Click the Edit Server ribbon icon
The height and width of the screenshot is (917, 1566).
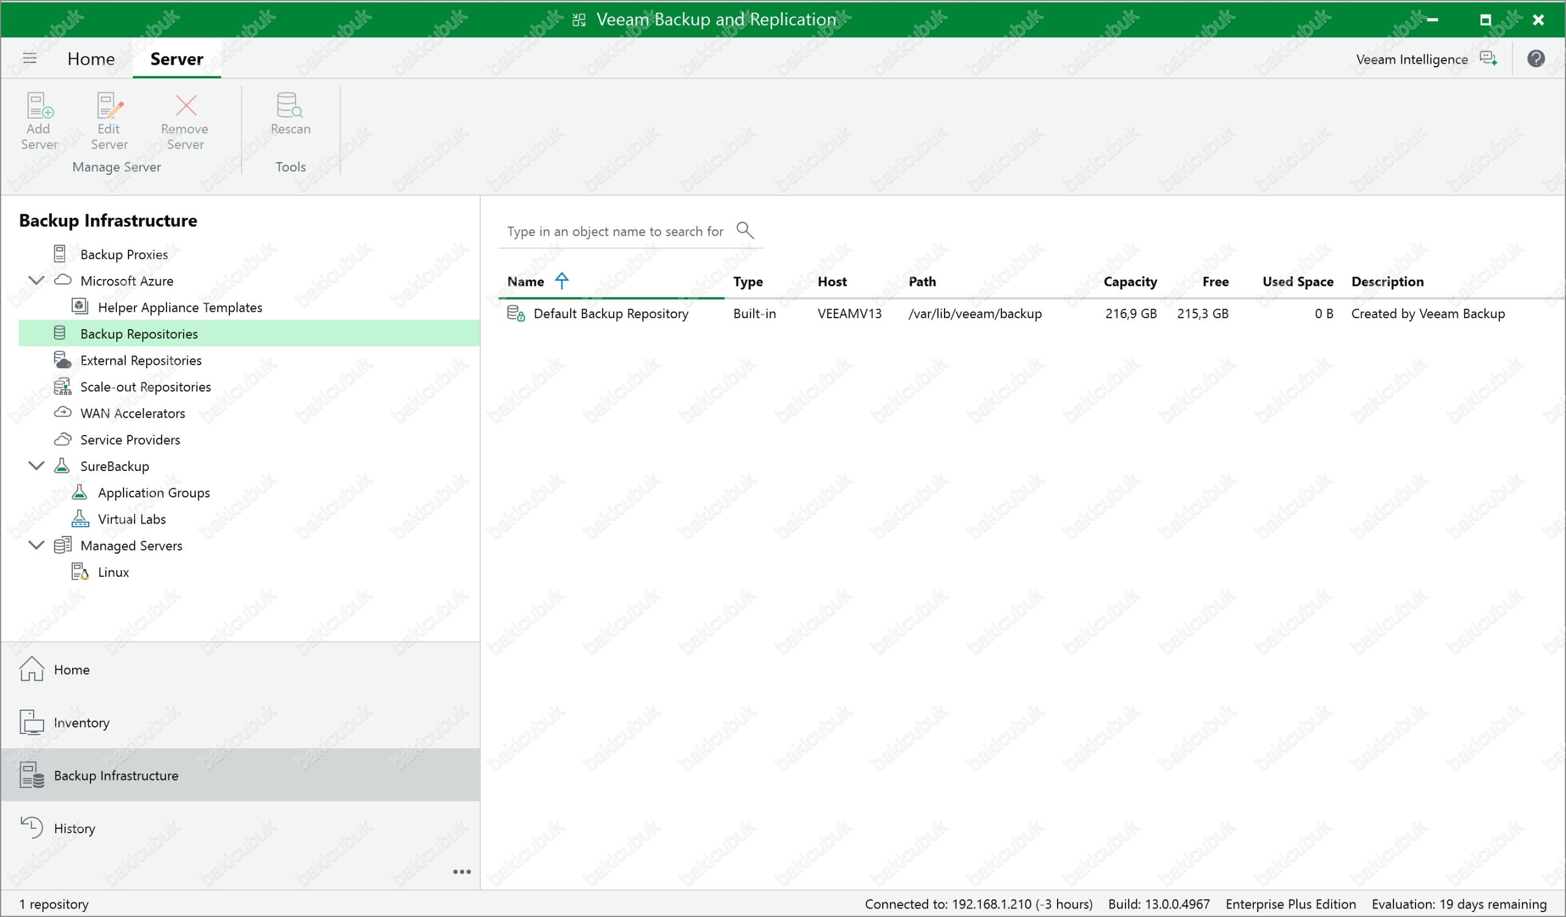tap(109, 106)
